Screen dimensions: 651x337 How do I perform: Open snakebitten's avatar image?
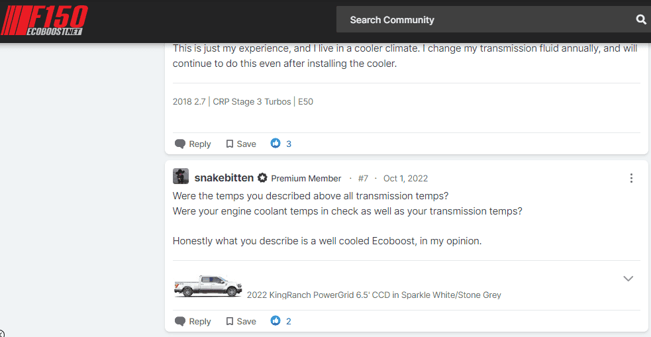181,176
